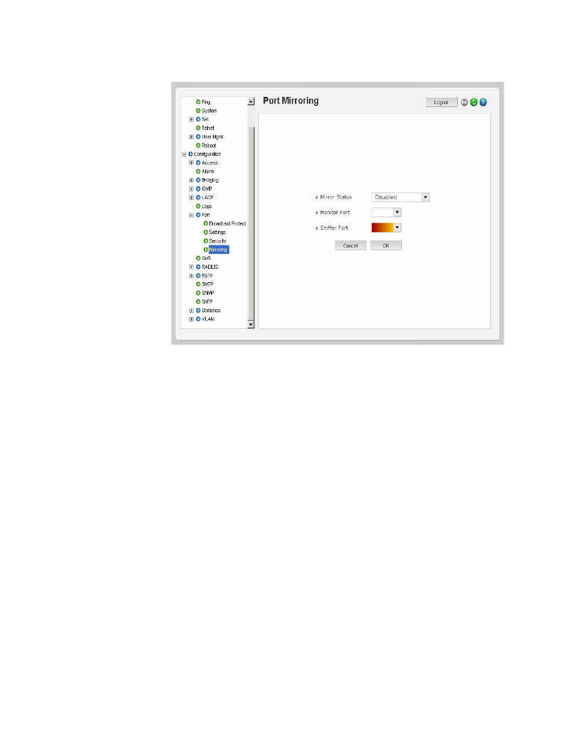
Task: Select SMTP in the navigation tree
Action: pos(208,285)
